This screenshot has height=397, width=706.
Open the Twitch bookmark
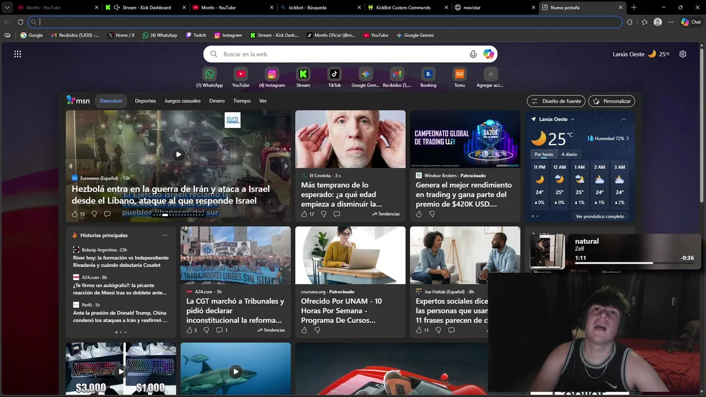tap(196, 35)
